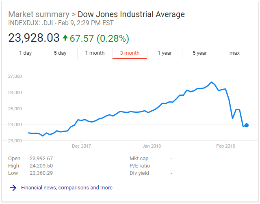Viewport: 260px width, 204px height.
Task: Click the Market summary breadcrumb text
Action: [x=39, y=15]
